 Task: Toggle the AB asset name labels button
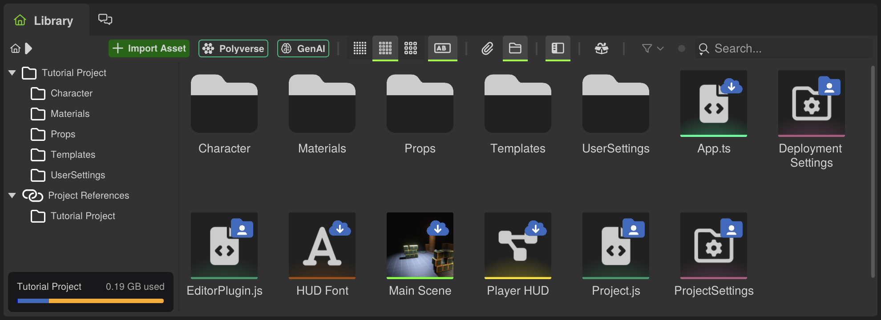tap(442, 48)
